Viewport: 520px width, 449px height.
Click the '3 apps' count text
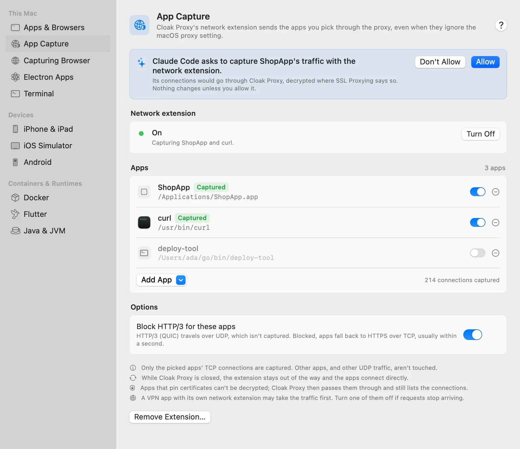(495, 168)
